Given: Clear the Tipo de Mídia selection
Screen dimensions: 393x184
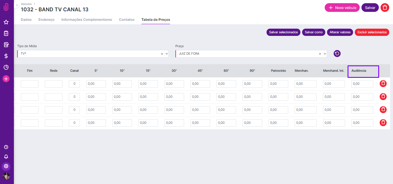Looking at the screenshot, I should click(x=162, y=54).
